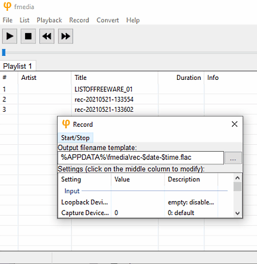Open the File menu
The height and width of the screenshot is (264, 257).
point(7,20)
